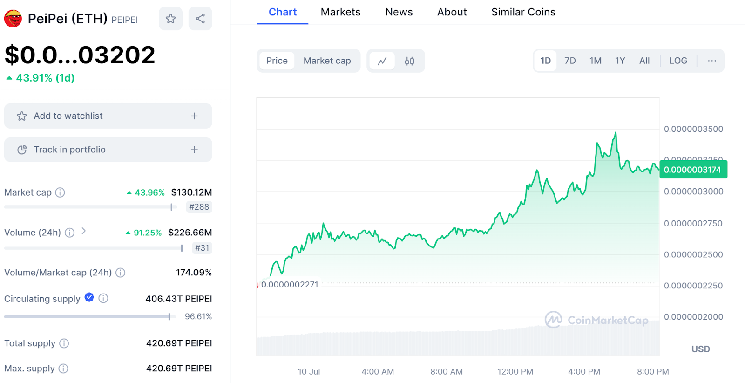This screenshot has height=383, width=745.
Task: Click Add to watchlist button
Action: pos(108,116)
